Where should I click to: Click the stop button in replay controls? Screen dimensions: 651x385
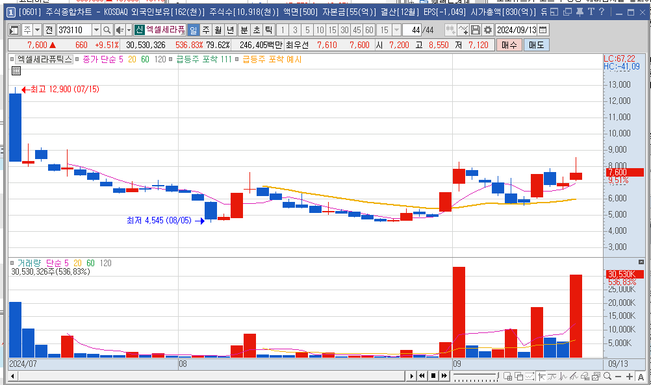433,376
